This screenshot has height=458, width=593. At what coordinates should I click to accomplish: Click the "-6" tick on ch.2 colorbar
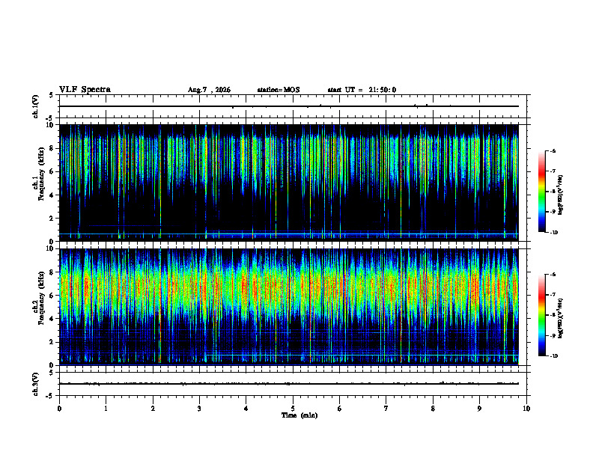click(553, 275)
